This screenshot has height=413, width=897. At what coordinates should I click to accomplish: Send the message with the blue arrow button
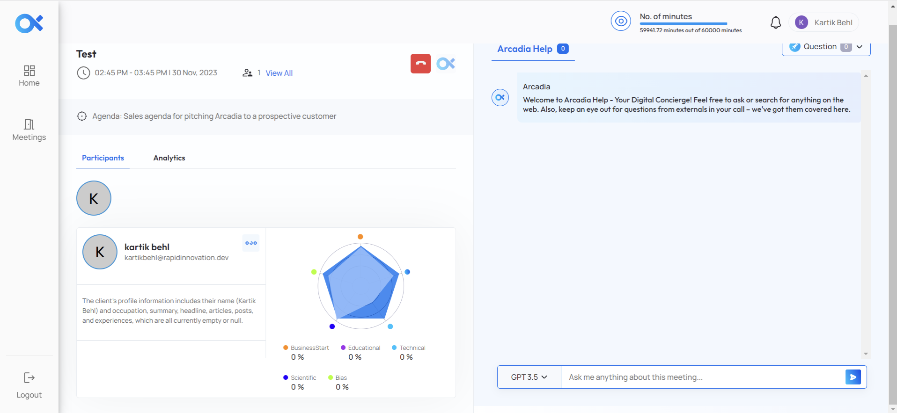click(853, 377)
